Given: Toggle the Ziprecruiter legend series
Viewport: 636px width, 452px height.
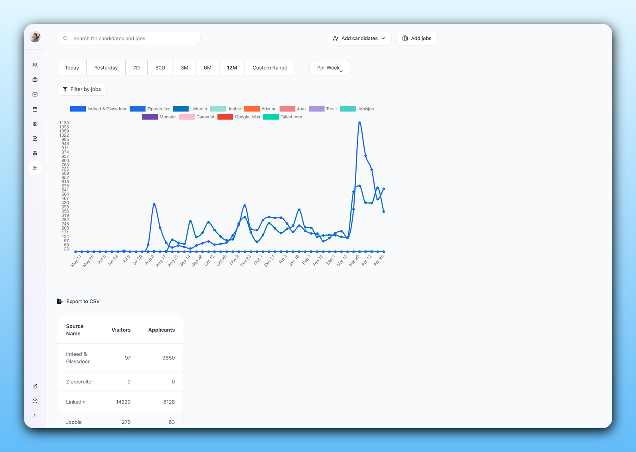Looking at the screenshot, I should [x=150, y=109].
